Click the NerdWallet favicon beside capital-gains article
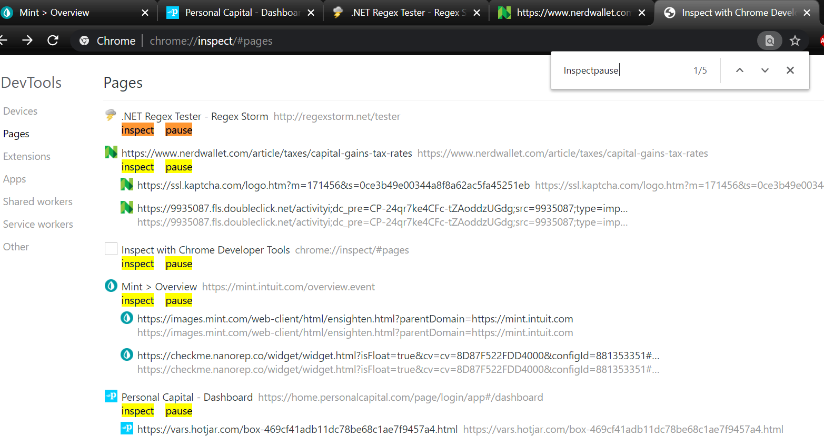The width and height of the screenshot is (824, 446). 111,152
